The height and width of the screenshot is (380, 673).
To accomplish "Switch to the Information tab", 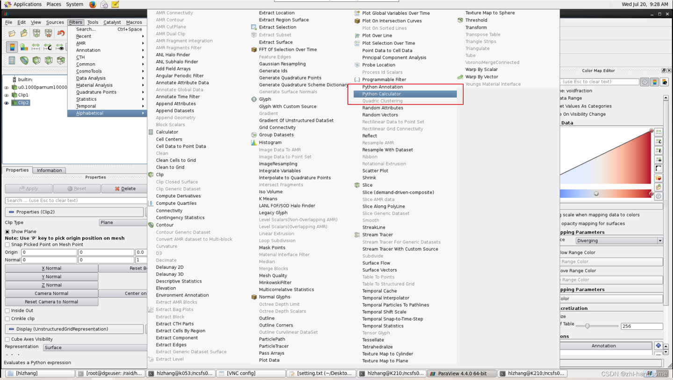I will (x=50, y=170).
